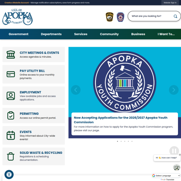Screen dimensions: 181x181
Task: Click the City Meetings building icon
Action: click(x=11, y=55)
